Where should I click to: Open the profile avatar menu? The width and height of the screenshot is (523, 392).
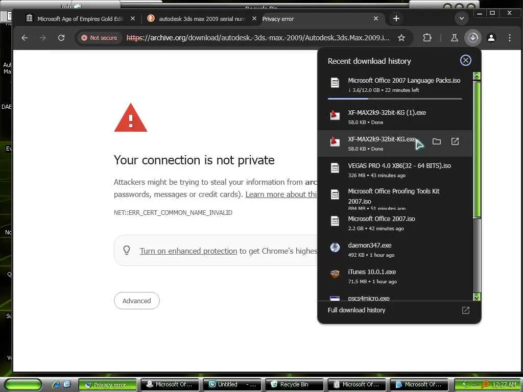[491, 38]
